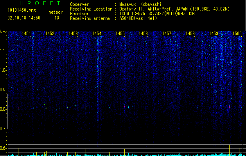Click the 1451 time marker
246x156 pixels.
pos(26,34)
